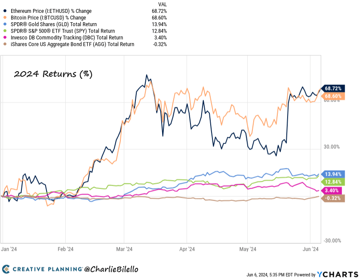Click the Apr '24 axis label

(187, 249)
